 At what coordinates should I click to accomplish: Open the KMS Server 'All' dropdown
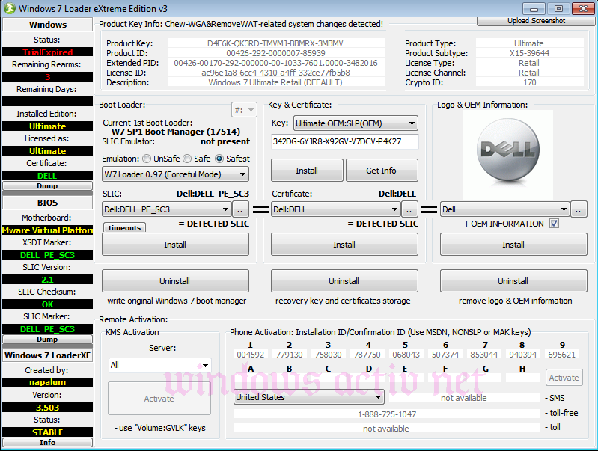click(x=159, y=365)
